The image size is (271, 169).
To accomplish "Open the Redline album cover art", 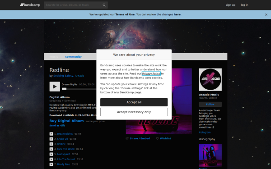I will 182,101.
